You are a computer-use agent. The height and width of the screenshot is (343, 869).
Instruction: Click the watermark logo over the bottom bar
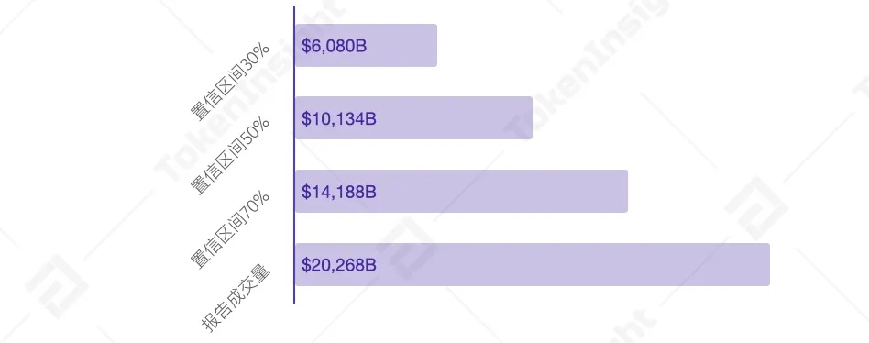tap(407, 248)
